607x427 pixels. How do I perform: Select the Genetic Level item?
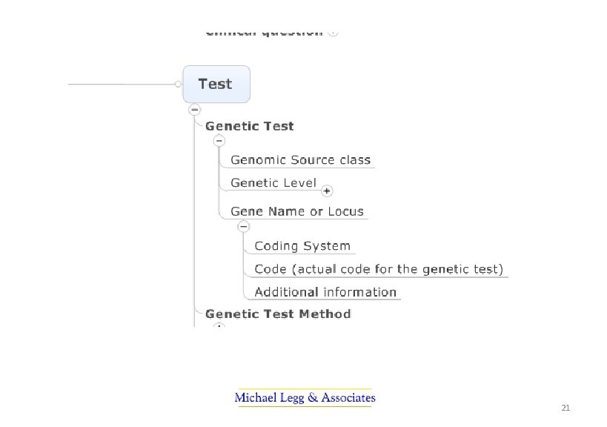pos(273,183)
